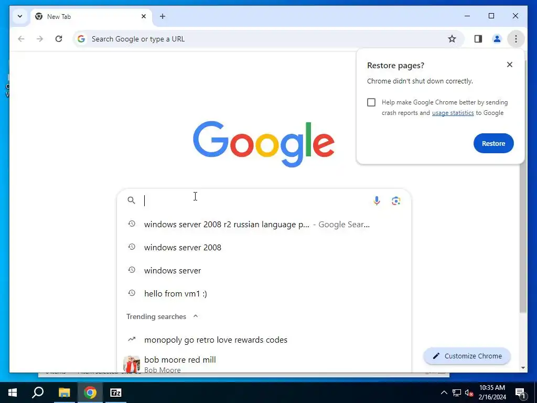The height and width of the screenshot is (403, 537).
Task: Reload the current page
Action: coord(59,39)
